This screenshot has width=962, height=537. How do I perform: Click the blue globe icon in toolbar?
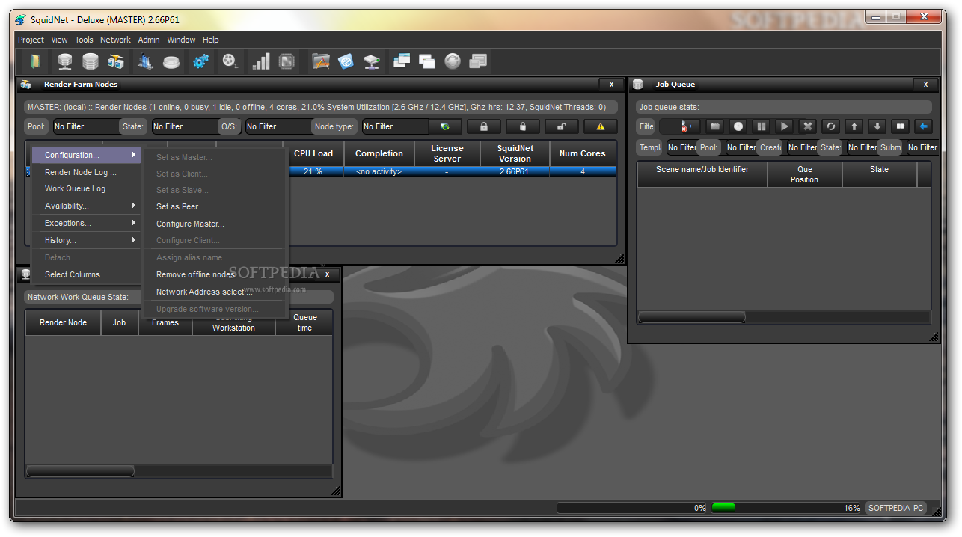pyautogui.click(x=346, y=61)
